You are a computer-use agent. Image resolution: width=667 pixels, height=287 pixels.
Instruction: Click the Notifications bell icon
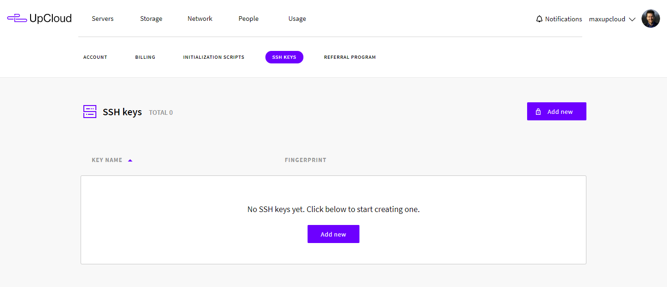[x=539, y=19]
